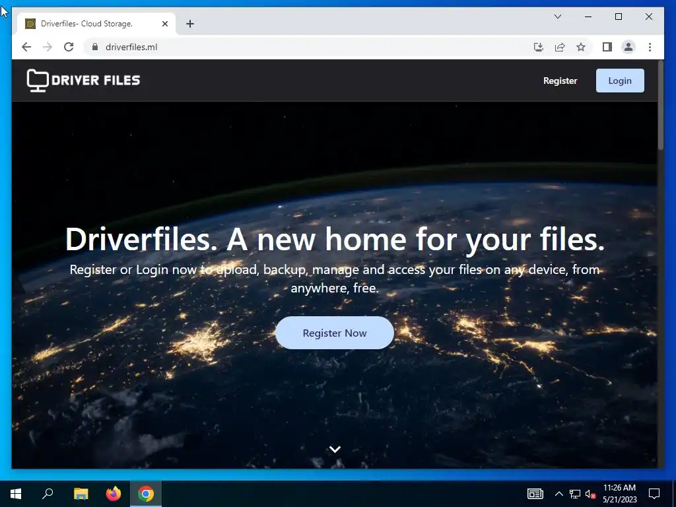Image resolution: width=676 pixels, height=507 pixels.
Task: Launch Firefox from the taskbar
Action: (114, 494)
